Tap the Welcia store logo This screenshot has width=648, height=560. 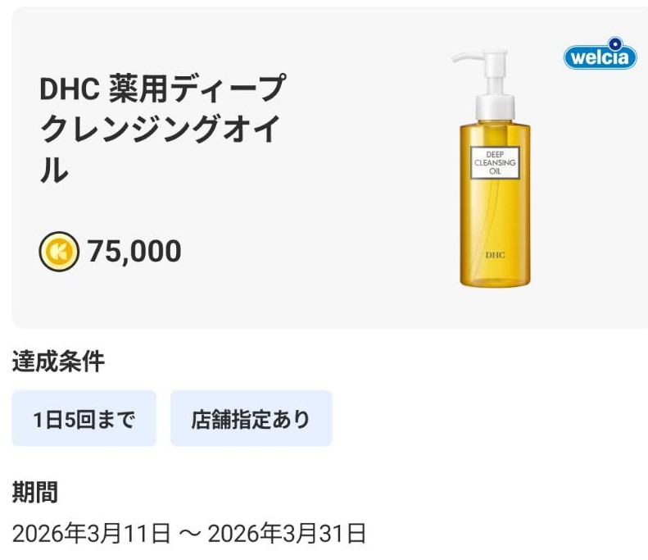coord(600,56)
